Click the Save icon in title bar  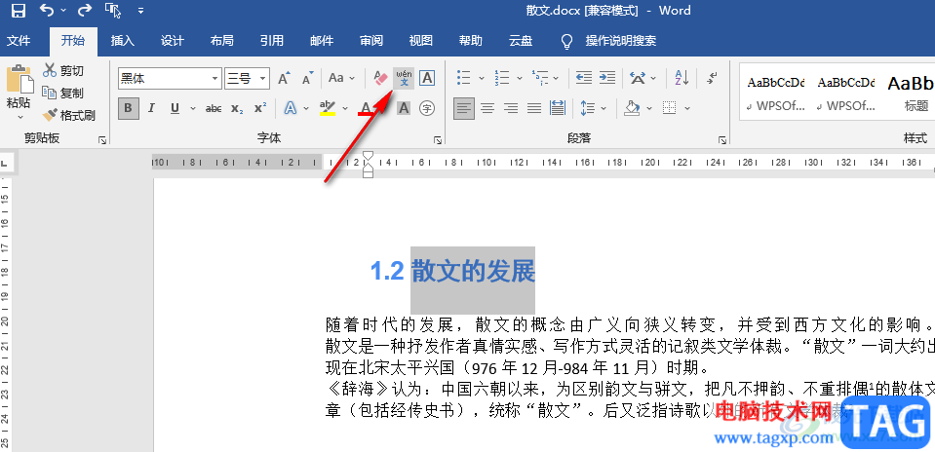pos(19,10)
